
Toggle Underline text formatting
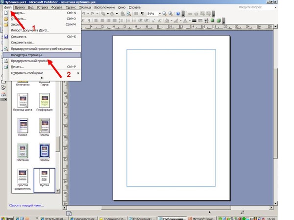89,21
